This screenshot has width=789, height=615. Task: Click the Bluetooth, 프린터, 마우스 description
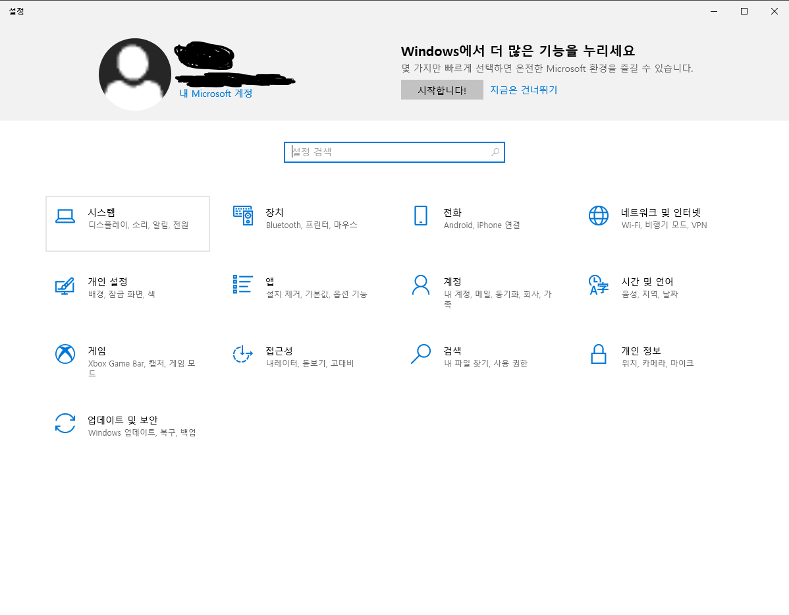(x=312, y=225)
